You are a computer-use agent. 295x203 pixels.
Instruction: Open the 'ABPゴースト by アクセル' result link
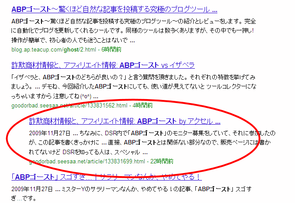click(x=124, y=121)
